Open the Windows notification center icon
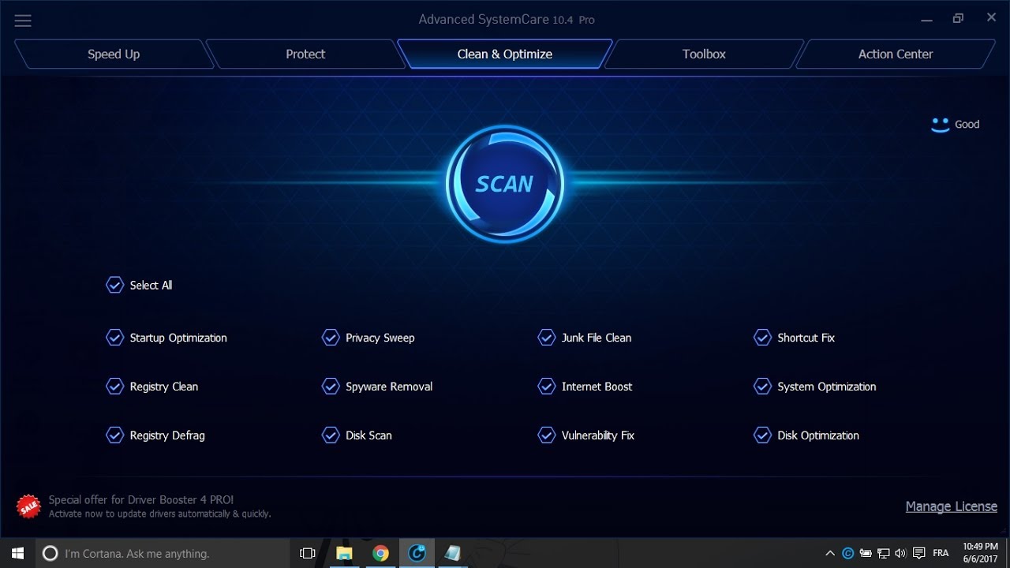Image resolution: width=1010 pixels, height=568 pixels. click(x=918, y=554)
